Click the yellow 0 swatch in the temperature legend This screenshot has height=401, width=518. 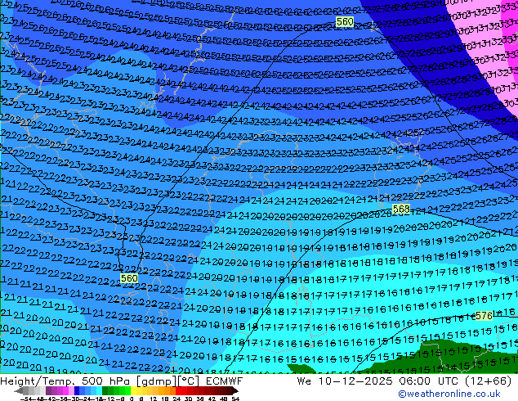tap(133, 391)
